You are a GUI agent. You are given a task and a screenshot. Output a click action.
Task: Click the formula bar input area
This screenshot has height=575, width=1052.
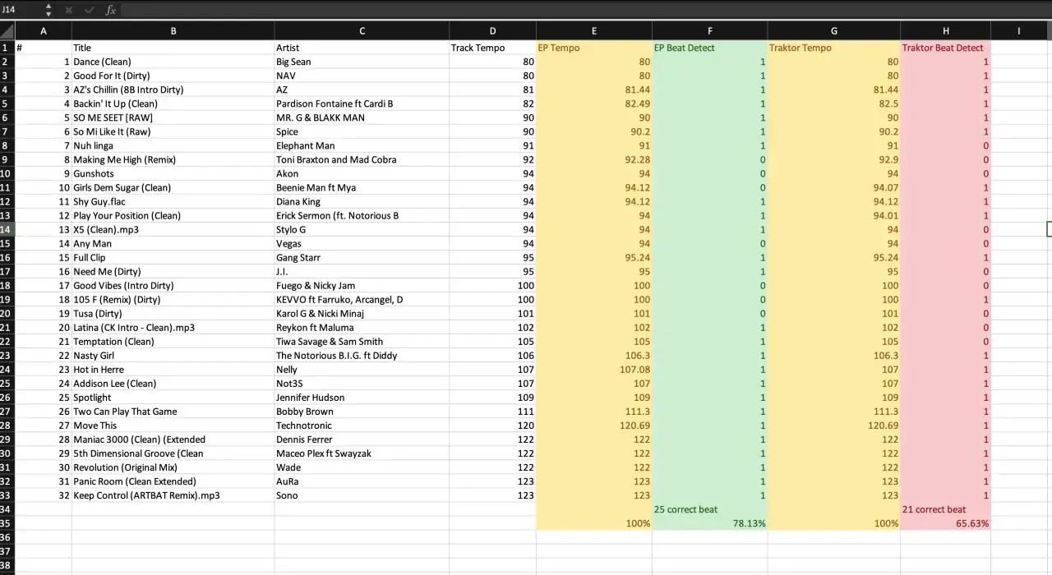585,10
